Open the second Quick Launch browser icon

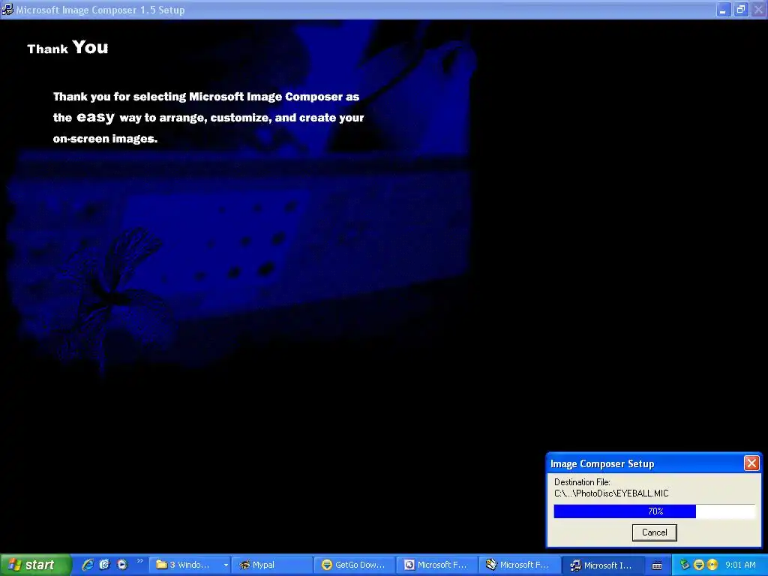point(104,565)
